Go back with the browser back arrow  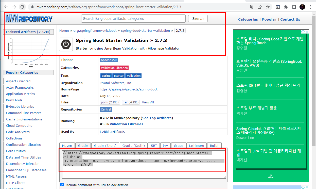pyautogui.click(x=6, y=7)
